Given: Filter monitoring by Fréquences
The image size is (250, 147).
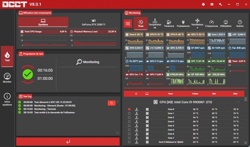Looking at the screenshot, I should coord(211,23).
